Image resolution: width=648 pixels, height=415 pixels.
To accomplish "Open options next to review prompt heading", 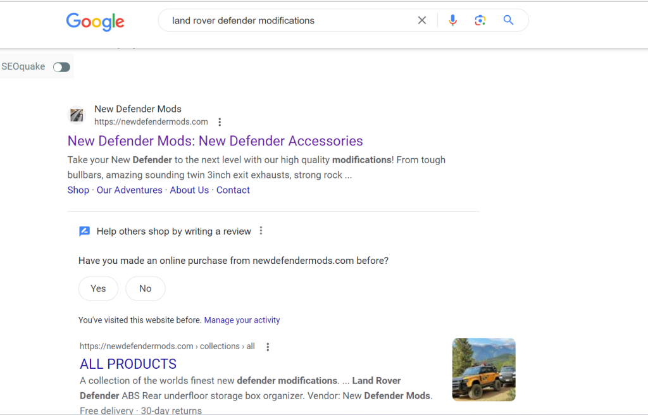I will [x=261, y=231].
